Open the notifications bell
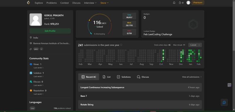Image resolution: width=235 pixels, height=112 pixels. pyautogui.click(x=174, y=3)
